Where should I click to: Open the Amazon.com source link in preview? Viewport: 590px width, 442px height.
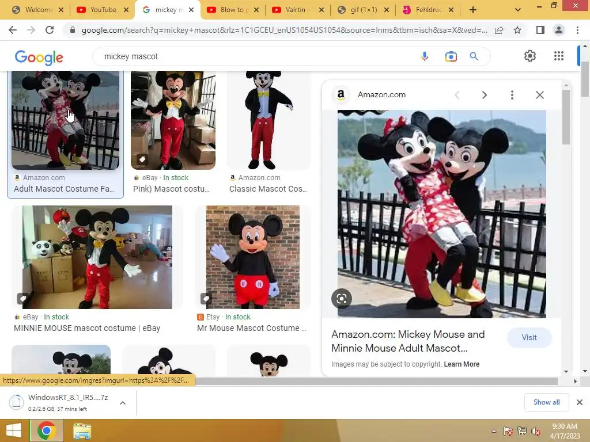click(x=381, y=95)
